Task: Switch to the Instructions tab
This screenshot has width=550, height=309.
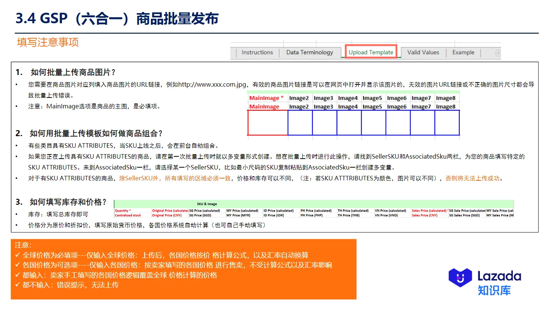Action: point(257,52)
